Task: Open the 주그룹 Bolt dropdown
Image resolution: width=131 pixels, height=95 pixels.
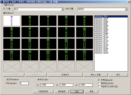Action: point(63,9)
